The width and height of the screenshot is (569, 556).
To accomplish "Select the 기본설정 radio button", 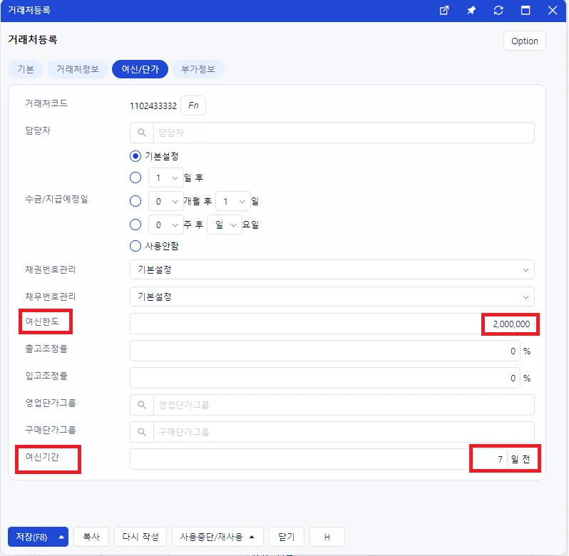I will click(135, 156).
